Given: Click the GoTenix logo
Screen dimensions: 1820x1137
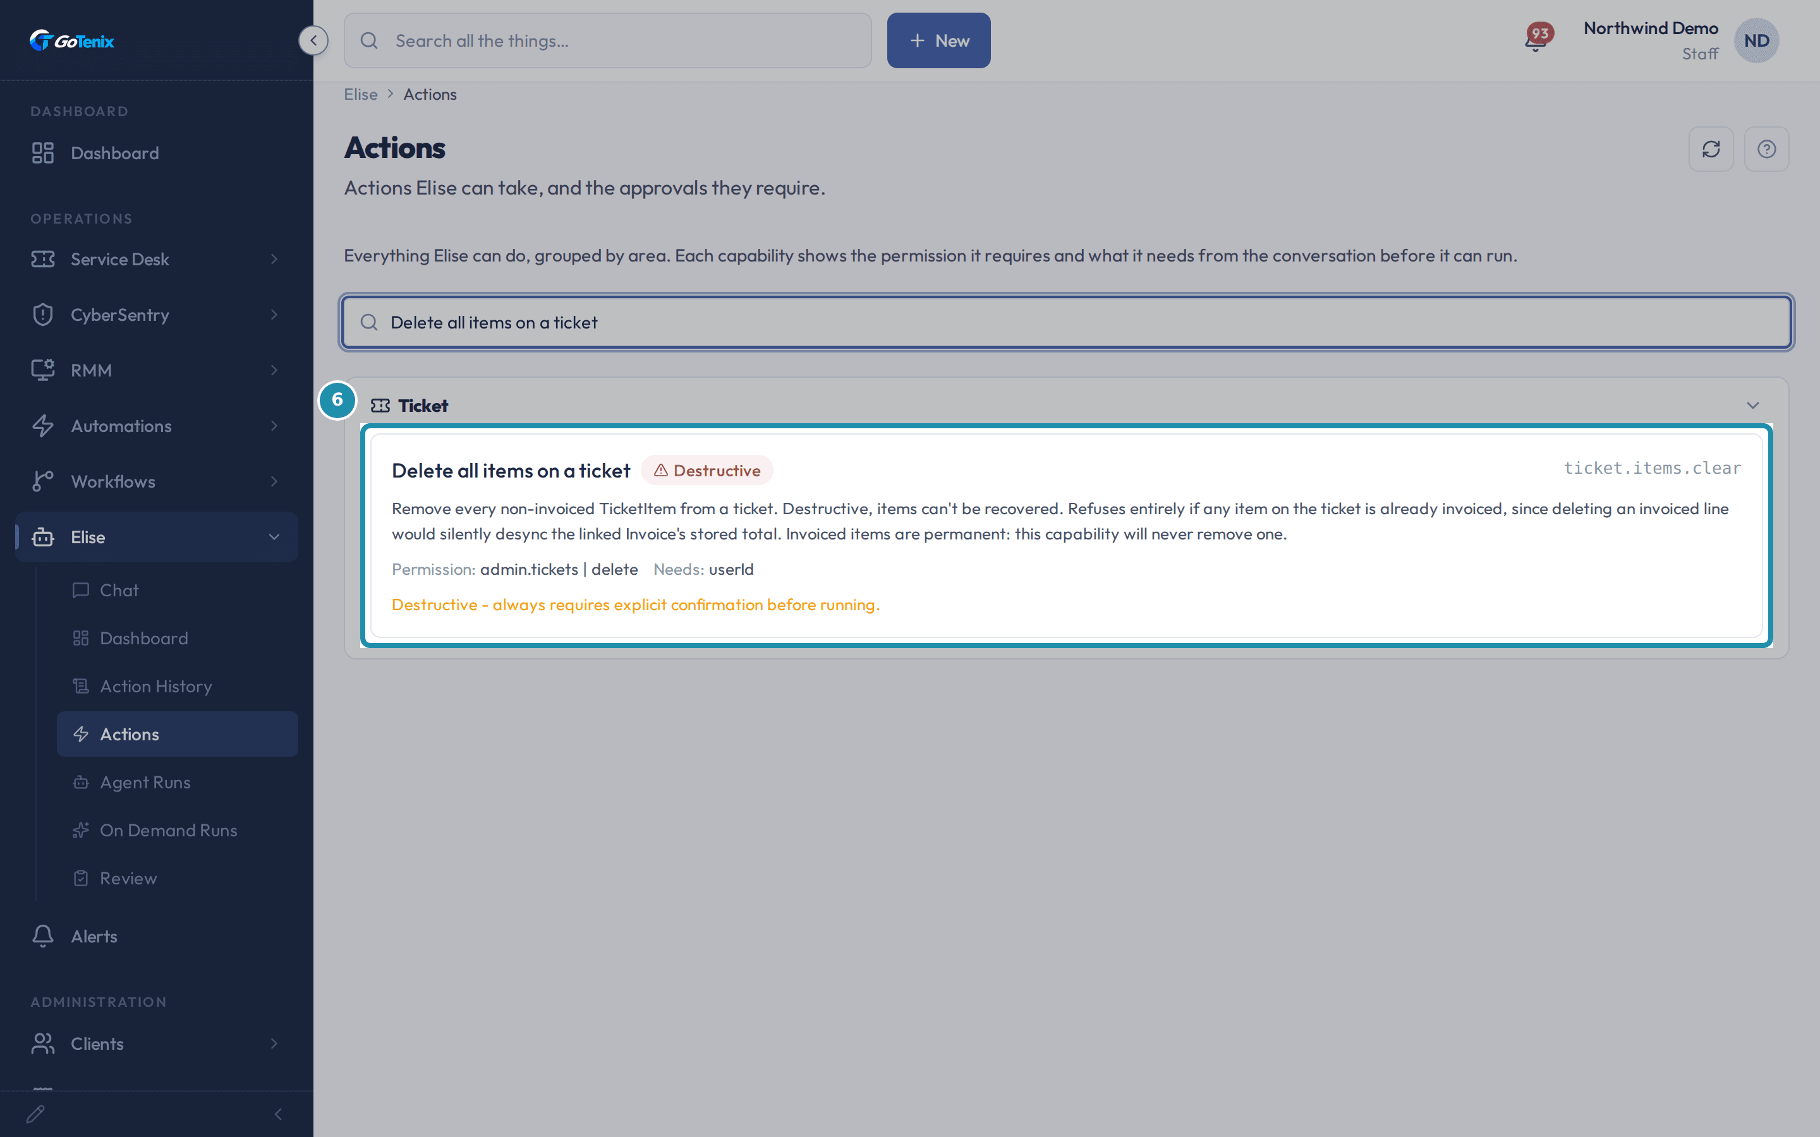Looking at the screenshot, I should point(72,40).
